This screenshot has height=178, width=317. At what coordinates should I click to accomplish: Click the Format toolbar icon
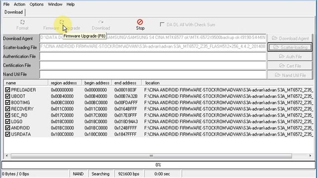click(22, 22)
